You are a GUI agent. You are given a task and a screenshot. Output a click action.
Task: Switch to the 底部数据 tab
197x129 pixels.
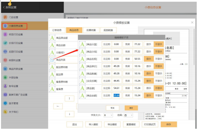click(x=108, y=30)
